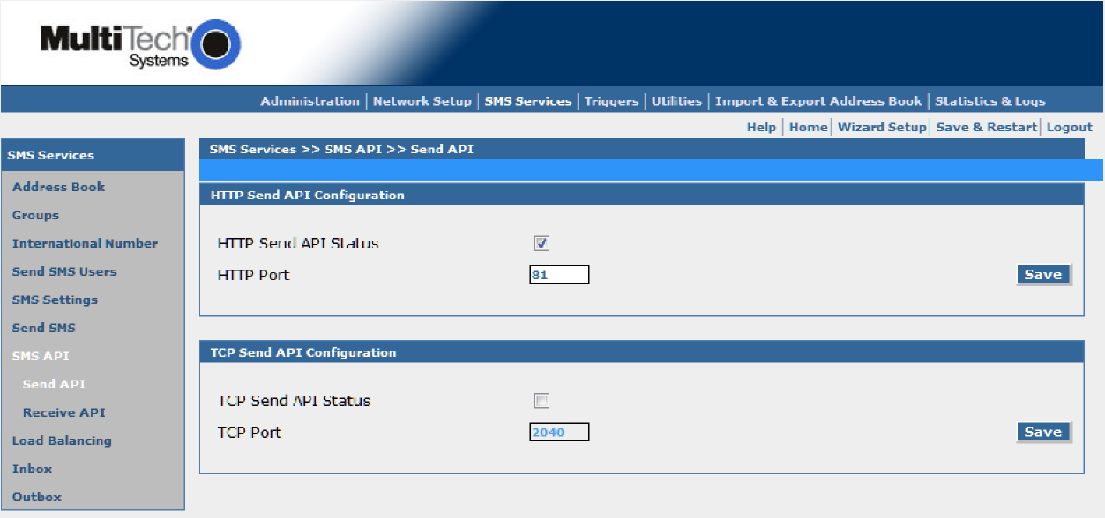Image resolution: width=1105 pixels, height=518 pixels.
Task: Click the HTTP Port input field
Action: 559,275
